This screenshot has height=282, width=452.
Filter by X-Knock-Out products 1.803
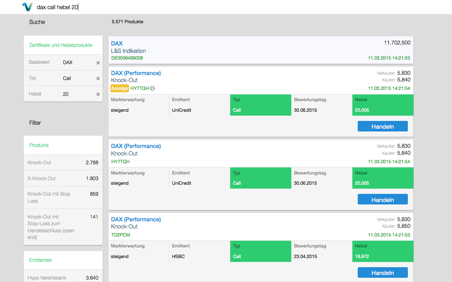click(x=63, y=178)
